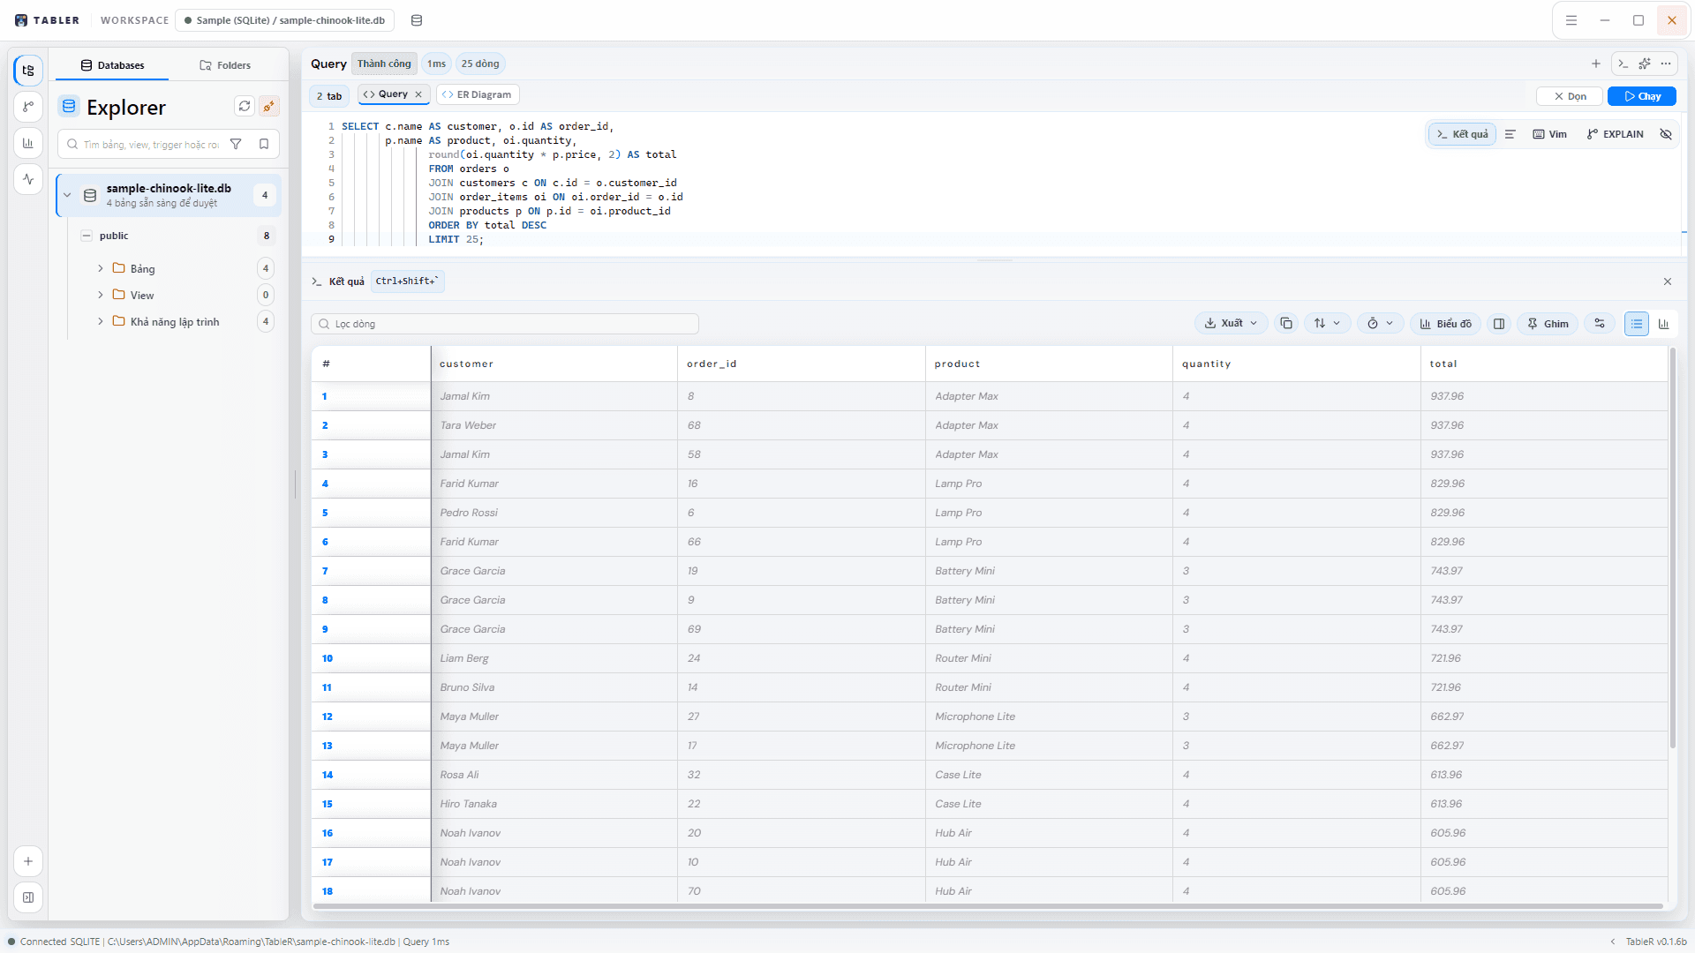1695x953 pixels.
Task: Open the sort arrows dropdown
Action: (1326, 324)
